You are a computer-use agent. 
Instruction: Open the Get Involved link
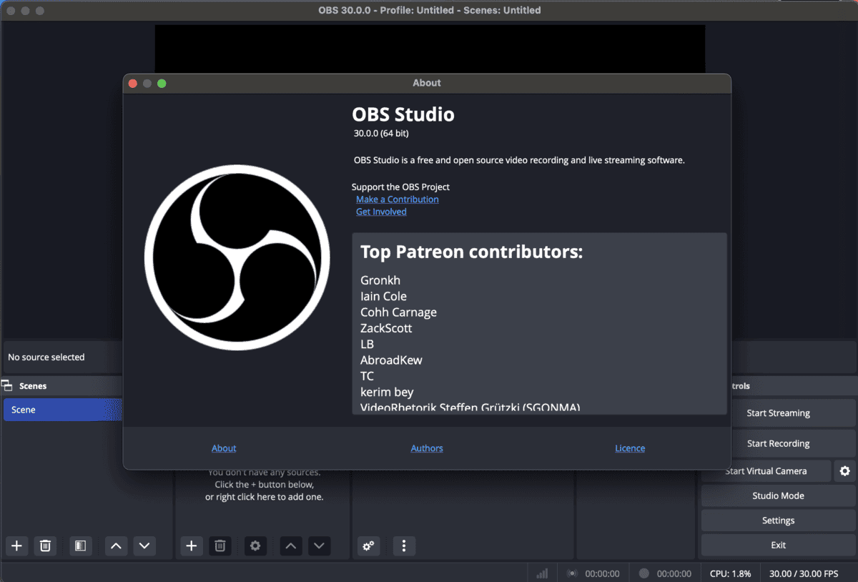(x=381, y=212)
